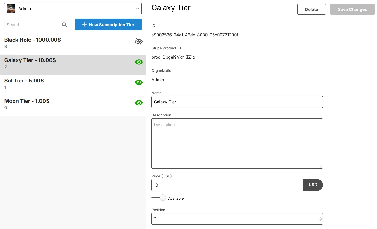Select Galaxy Tier - 10.00$ row
377x229 pixels.
point(73,65)
